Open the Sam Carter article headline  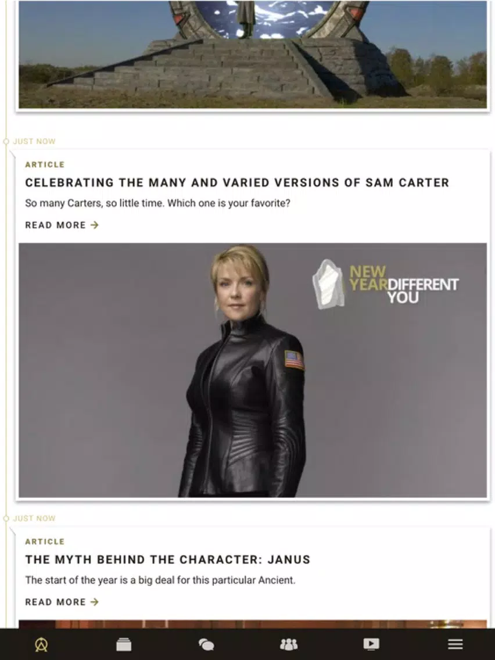pos(237,182)
